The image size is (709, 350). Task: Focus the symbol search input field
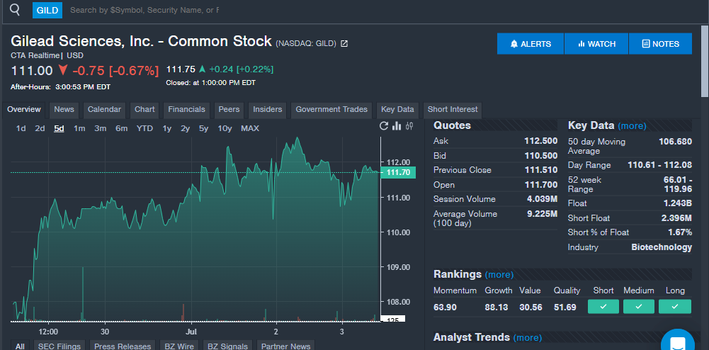point(144,10)
